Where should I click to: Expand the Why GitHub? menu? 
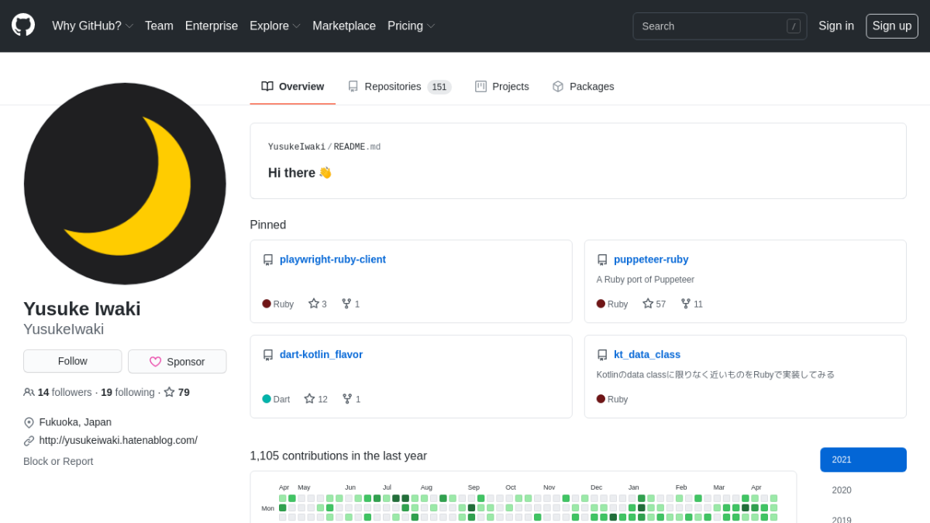tap(92, 26)
